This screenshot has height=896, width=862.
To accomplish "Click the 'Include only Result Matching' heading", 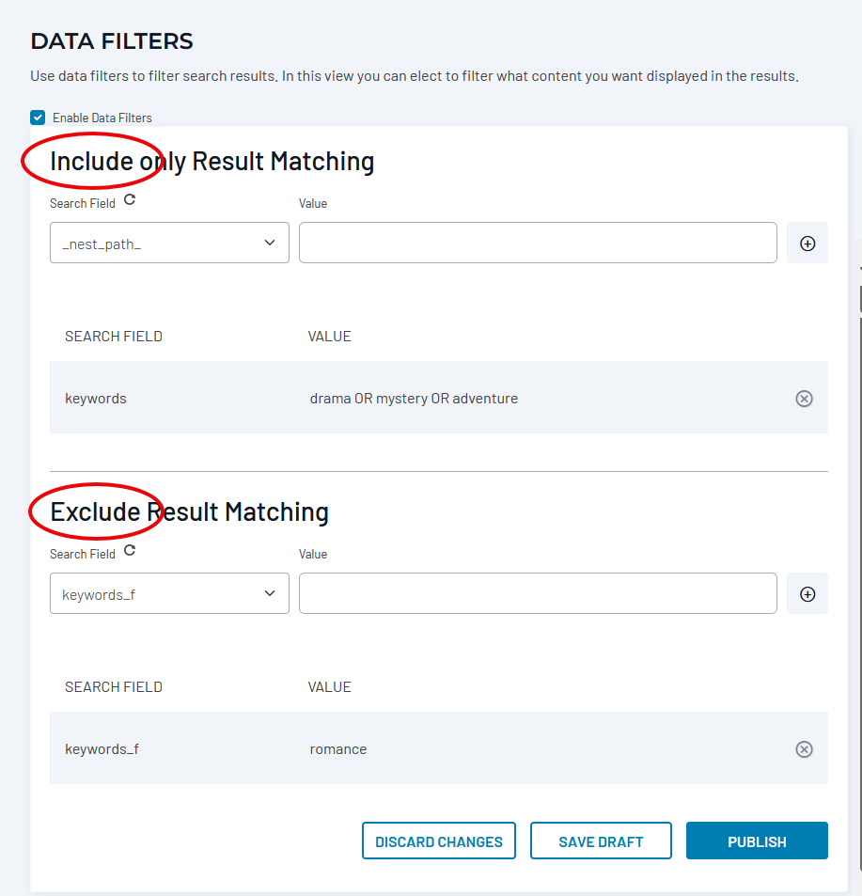I will [x=212, y=162].
